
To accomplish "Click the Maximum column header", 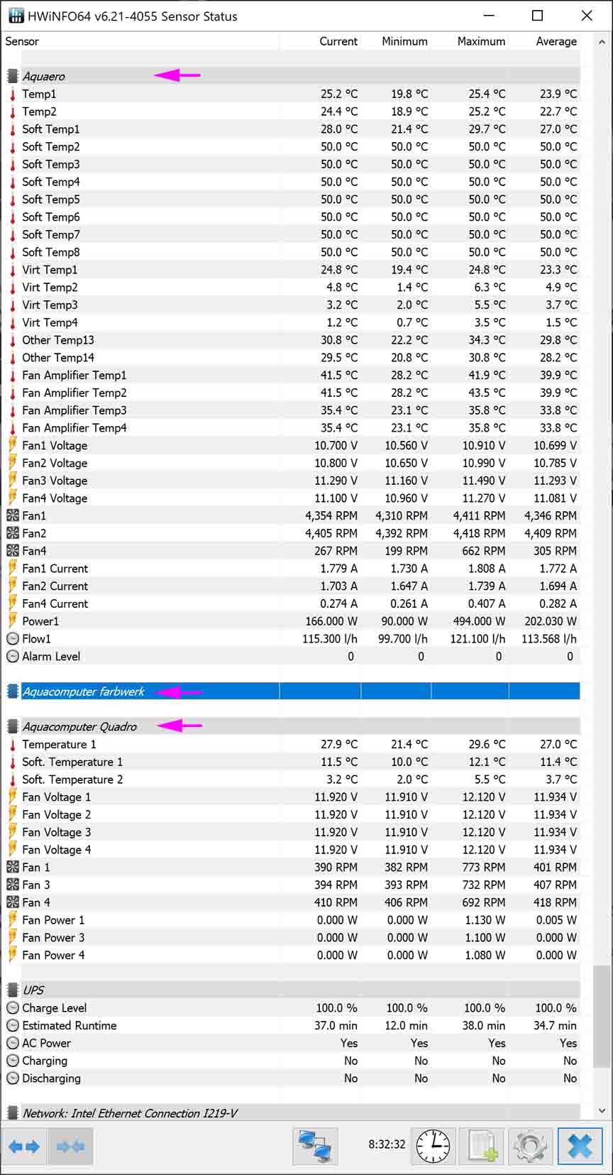I will coord(481,41).
